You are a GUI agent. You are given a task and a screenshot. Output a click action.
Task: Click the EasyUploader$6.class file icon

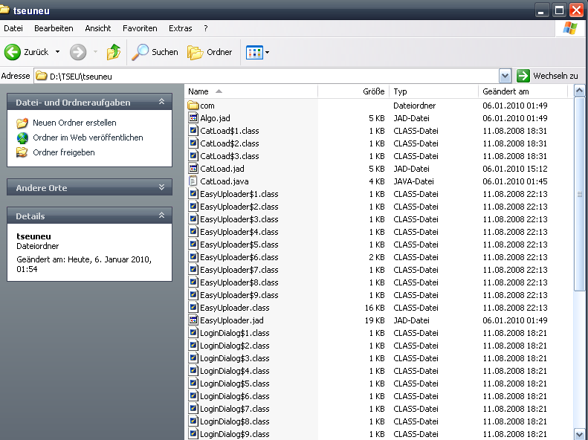pyautogui.click(x=193, y=257)
